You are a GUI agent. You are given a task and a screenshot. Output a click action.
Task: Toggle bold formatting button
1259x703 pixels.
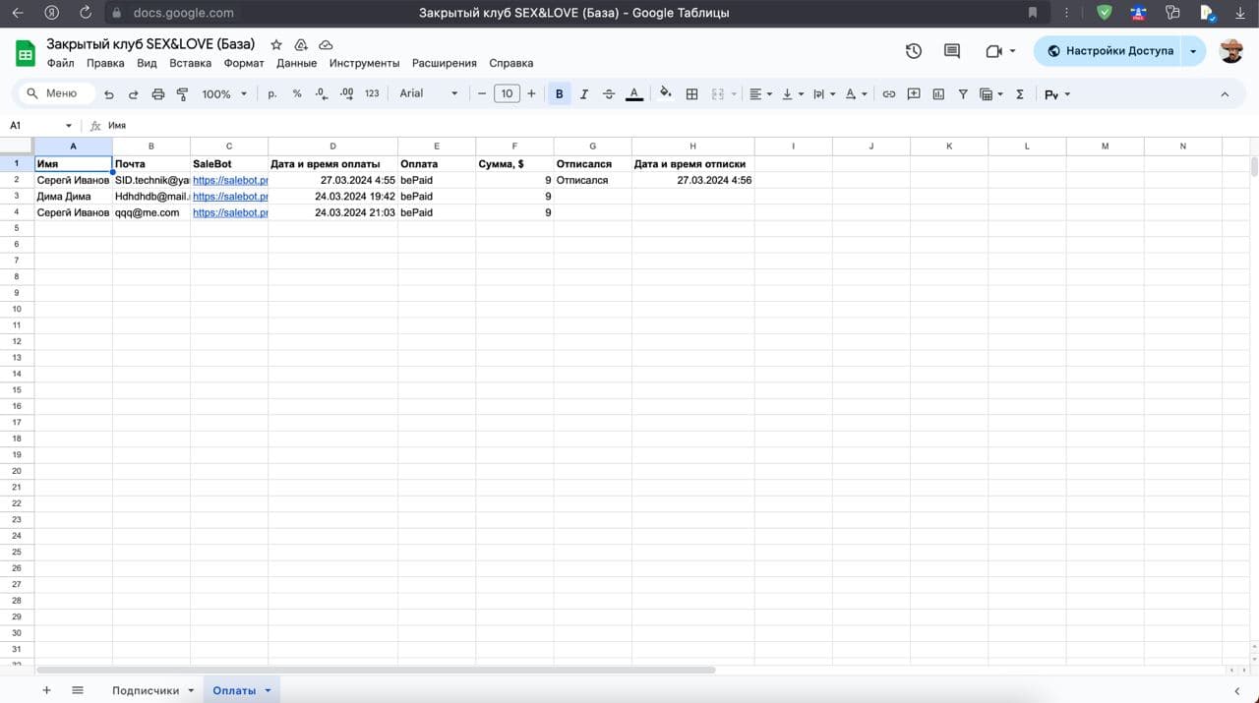tap(560, 94)
